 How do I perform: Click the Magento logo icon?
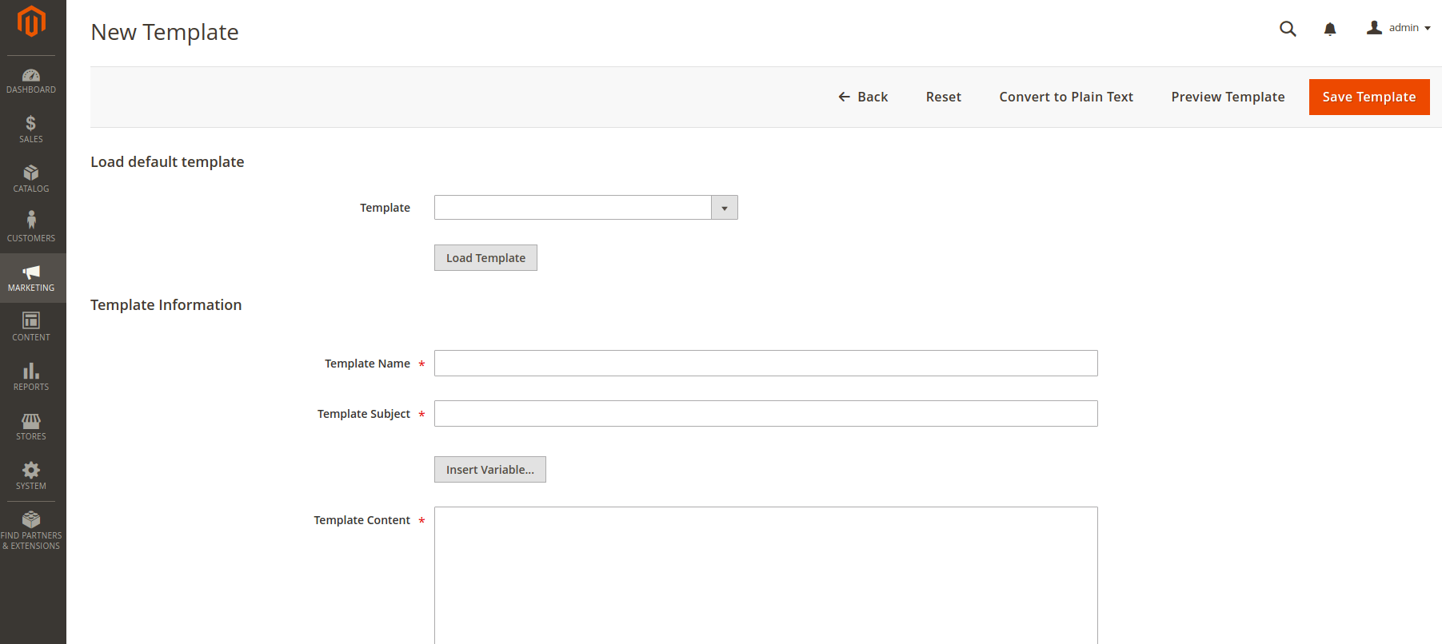pos(31,22)
